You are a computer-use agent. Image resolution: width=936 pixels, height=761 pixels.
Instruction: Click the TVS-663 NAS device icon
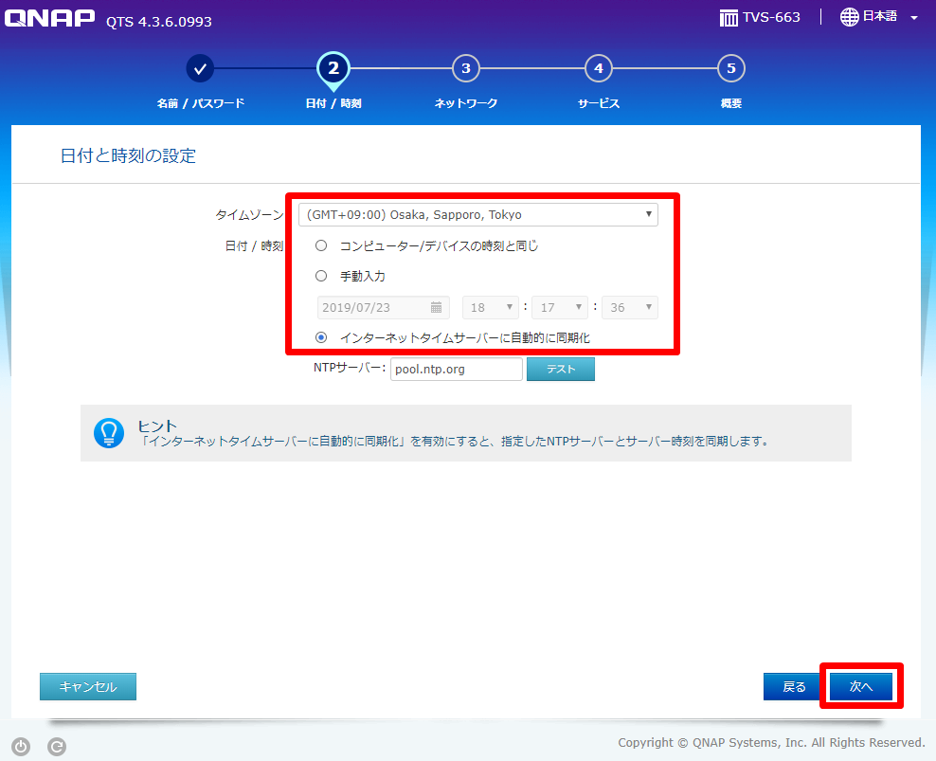tap(729, 18)
